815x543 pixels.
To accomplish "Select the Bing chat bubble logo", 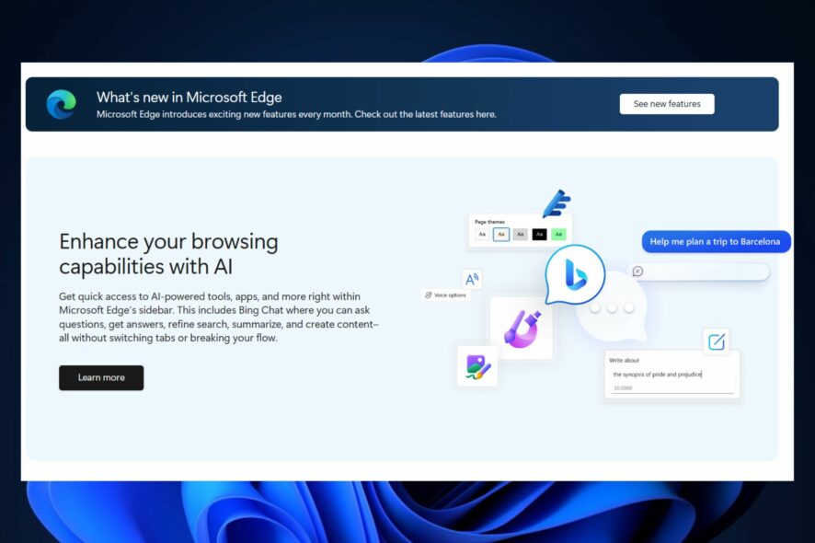I will coord(575,274).
